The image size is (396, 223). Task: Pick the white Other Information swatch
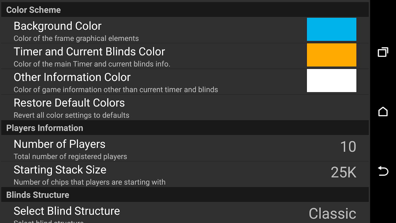pyautogui.click(x=331, y=81)
